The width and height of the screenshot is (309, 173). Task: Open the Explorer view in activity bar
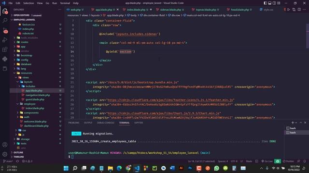(x=5, y=11)
